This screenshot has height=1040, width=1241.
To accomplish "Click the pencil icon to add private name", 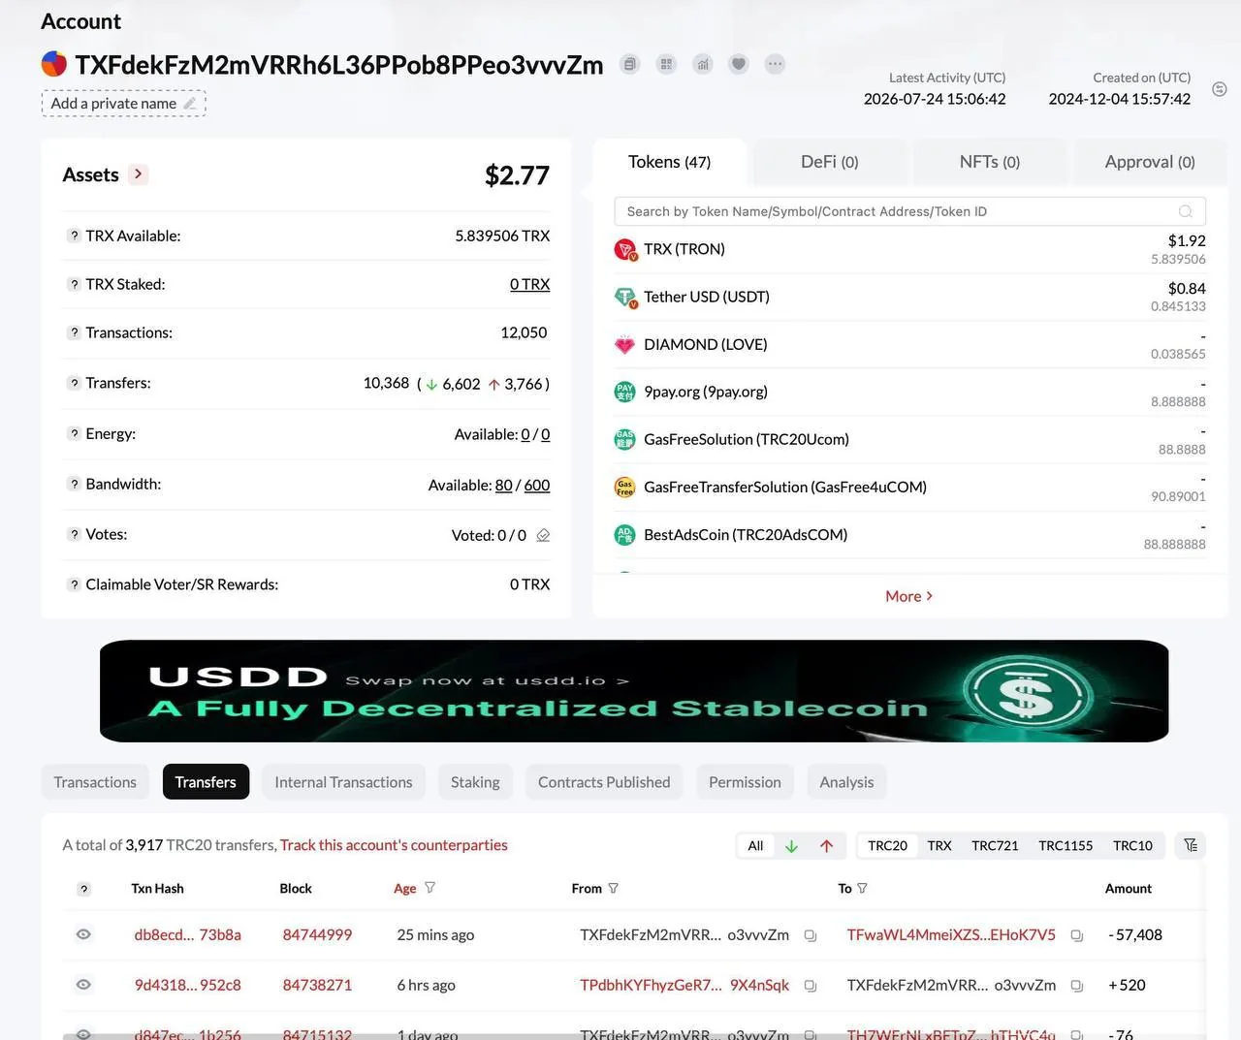I will [x=190, y=104].
